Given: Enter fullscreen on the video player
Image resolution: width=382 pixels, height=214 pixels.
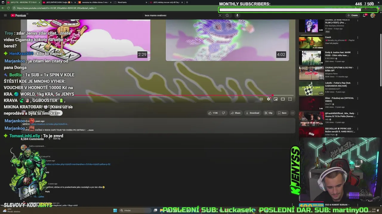Looking at the screenshot, I should click(290, 99).
